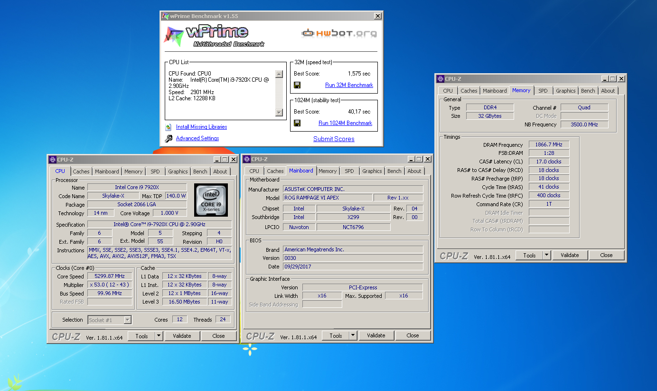Click the Core Speed value 5299.87 MHz

point(110,277)
